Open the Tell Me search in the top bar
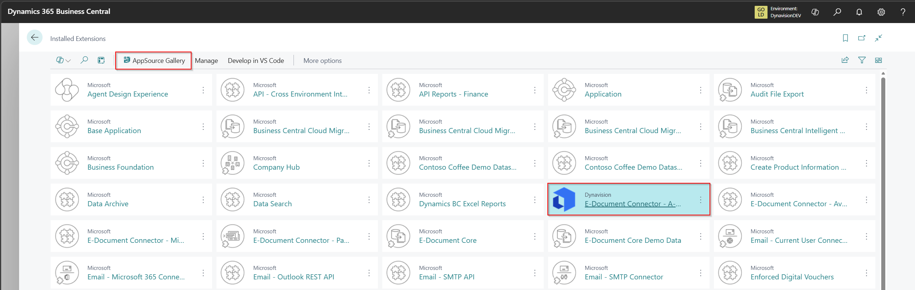Viewport: 915px width, 290px height. 837,12
